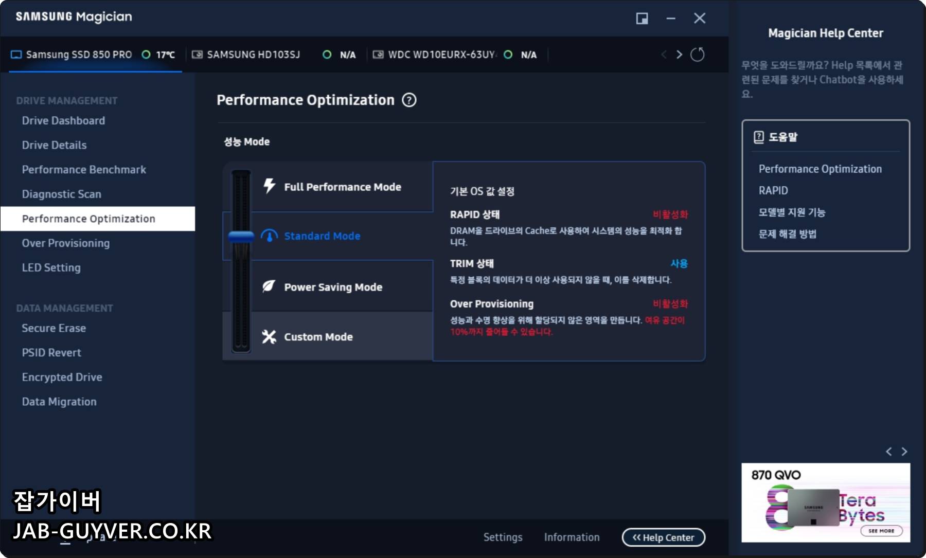Click the Power Saving leaf icon
Screen dimensions: 926x558
pos(269,286)
